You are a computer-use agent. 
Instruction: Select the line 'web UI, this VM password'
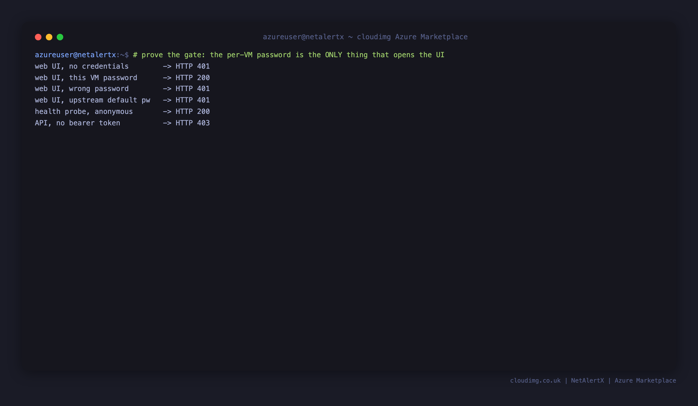(122, 77)
